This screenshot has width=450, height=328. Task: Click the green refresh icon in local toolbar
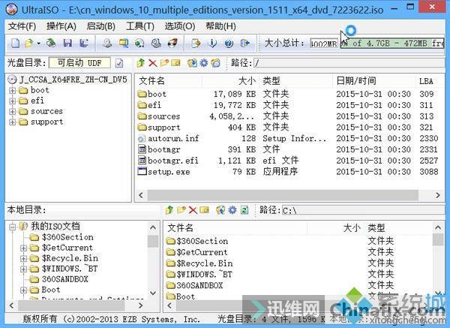(x=244, y=210)
